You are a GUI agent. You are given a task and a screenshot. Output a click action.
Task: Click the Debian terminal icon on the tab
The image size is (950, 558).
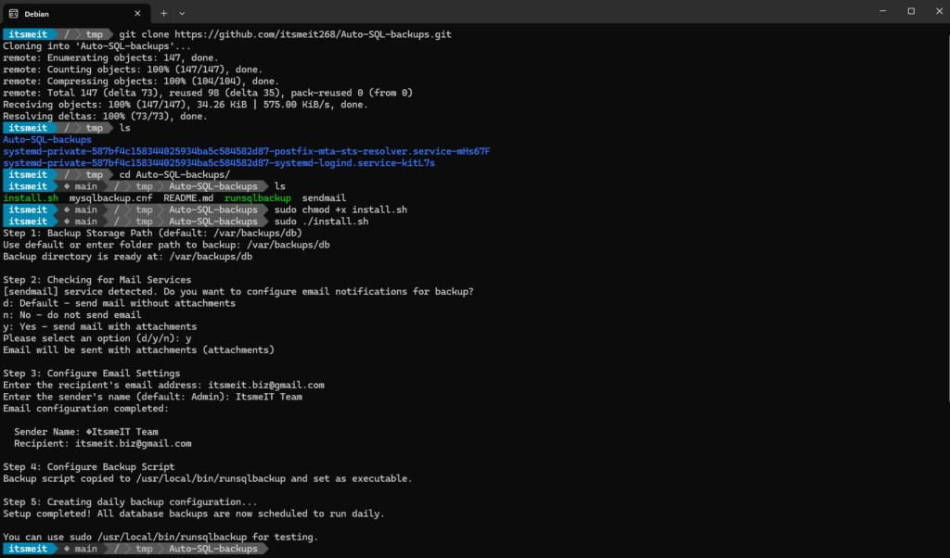13,13
